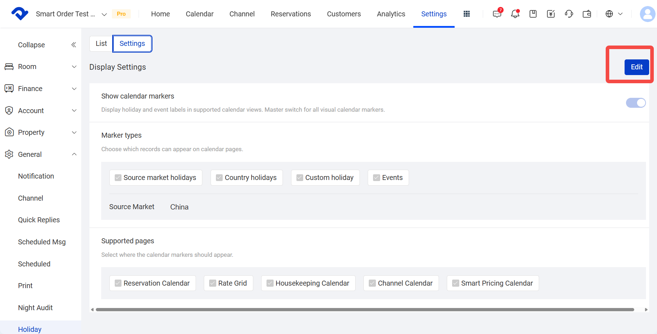Viewport: 657px width, 334px height.
Task: Collapse the General sidebar section chevron
Action: click(x=74, y=154)
